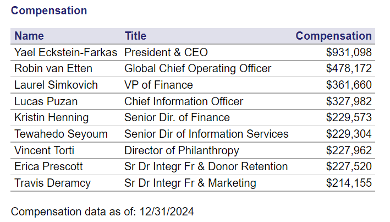The image size is (390, 222).
Task: Click the Name column header
Action: coord(29,36)
